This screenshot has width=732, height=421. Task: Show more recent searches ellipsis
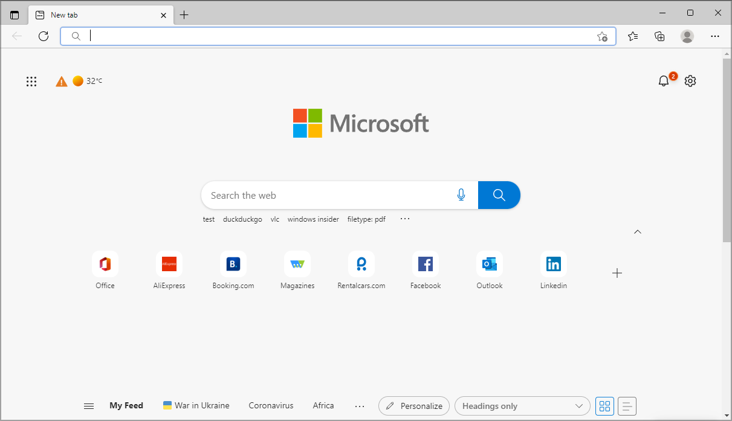tap(405, 219)
